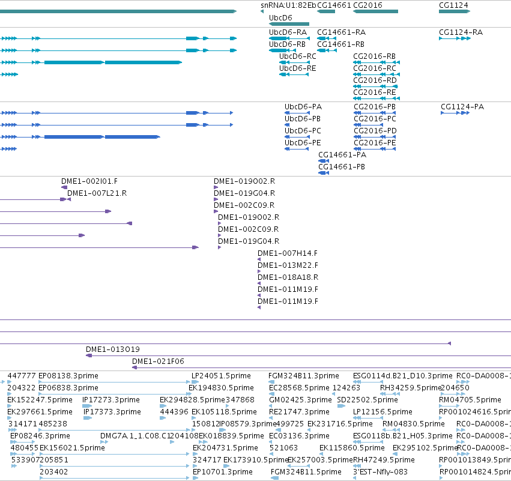Viewport: 511px width, 481px height.
Task: Click the EP08246.3prime EST label
Action: [40, 436]
